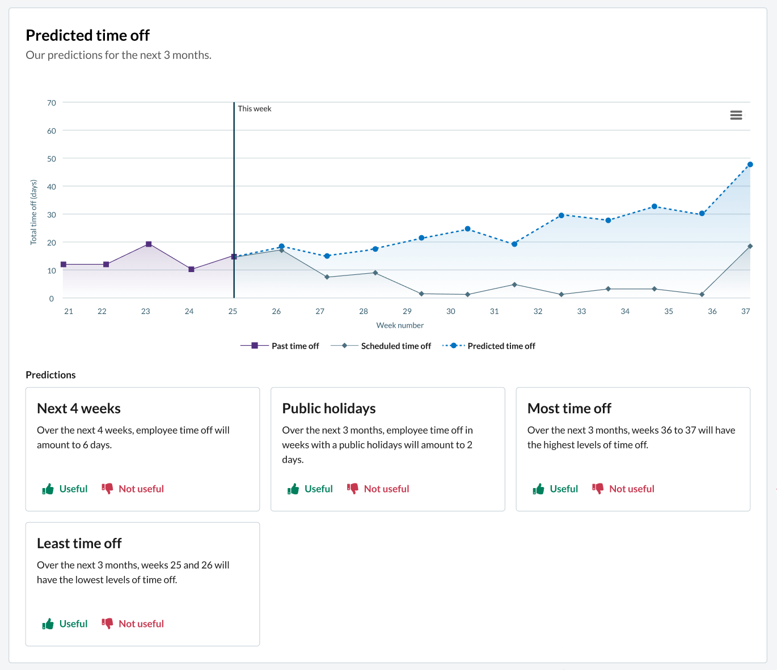Click thumbs-up icon in Most time off card
Image resolution: width=777 pixels, height=670 pixels.
[538, 489]
